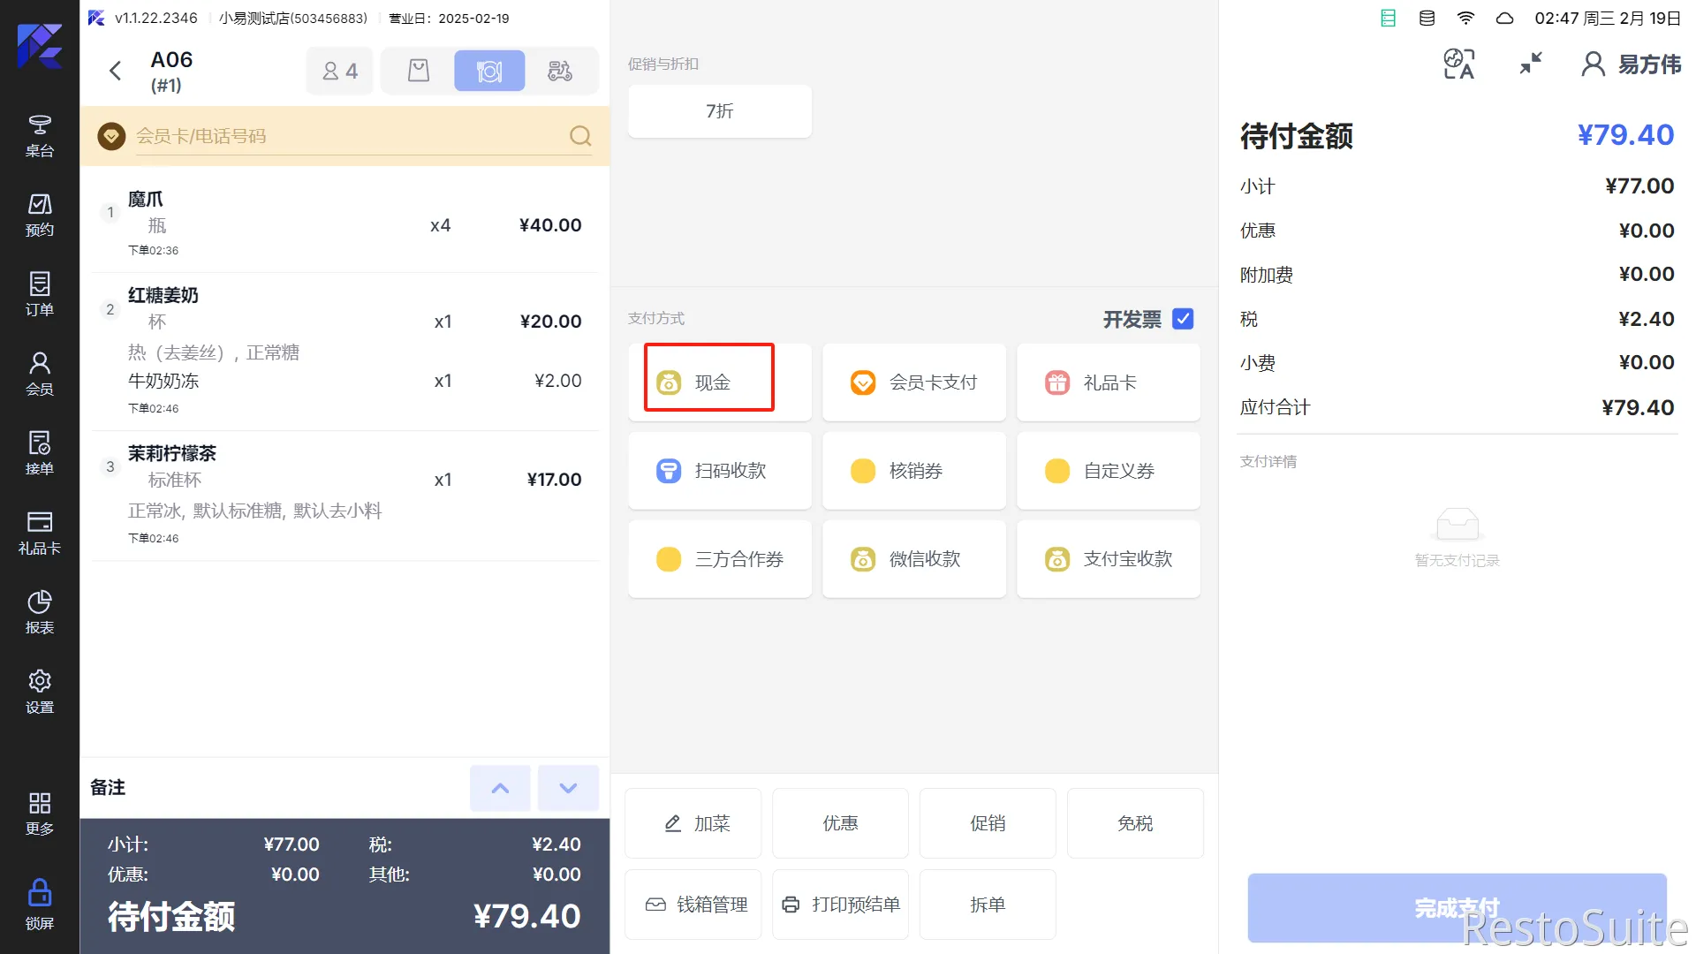
Task: Click the 优惠 discount button
Action: [840, 823]
